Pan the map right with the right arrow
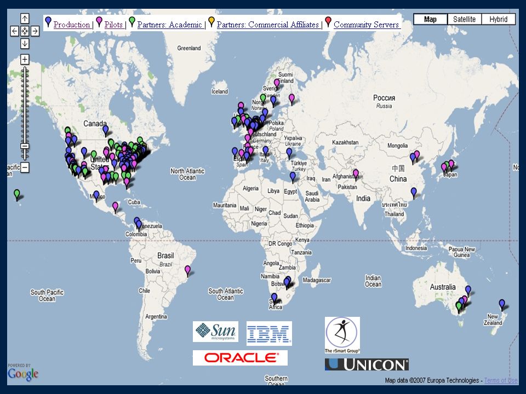This screenshot has width=526, height=394. coord(35,31)
